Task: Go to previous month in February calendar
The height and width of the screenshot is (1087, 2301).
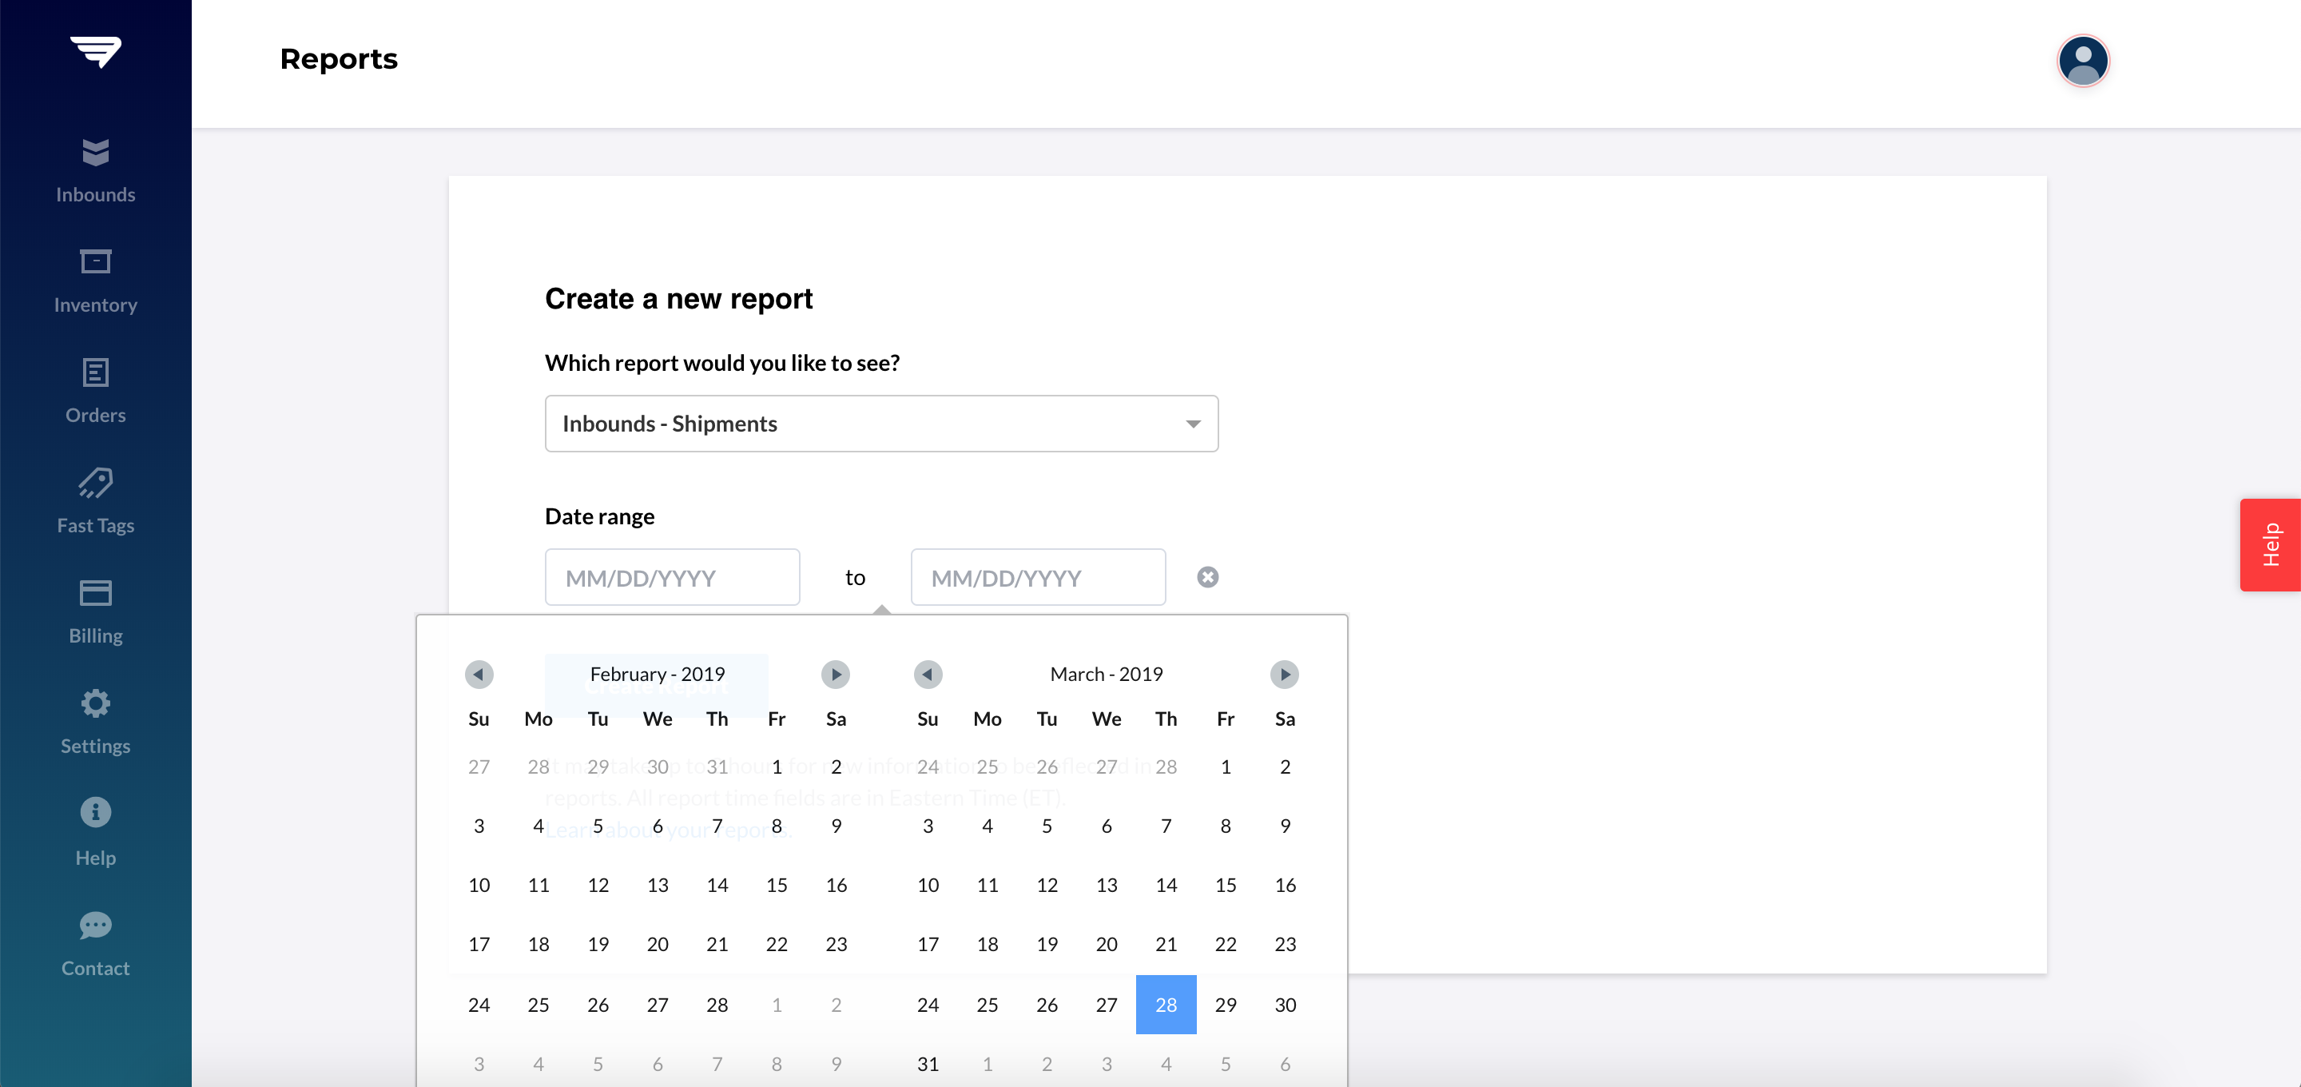Action: (479, 674)
